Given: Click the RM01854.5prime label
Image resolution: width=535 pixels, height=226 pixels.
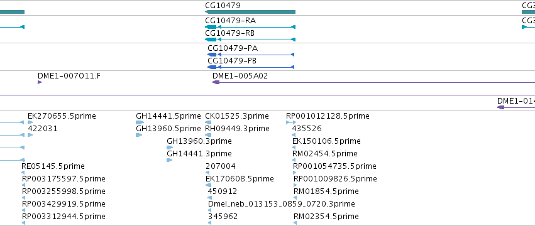Looking at the screenshot, I should coord(326,191).
